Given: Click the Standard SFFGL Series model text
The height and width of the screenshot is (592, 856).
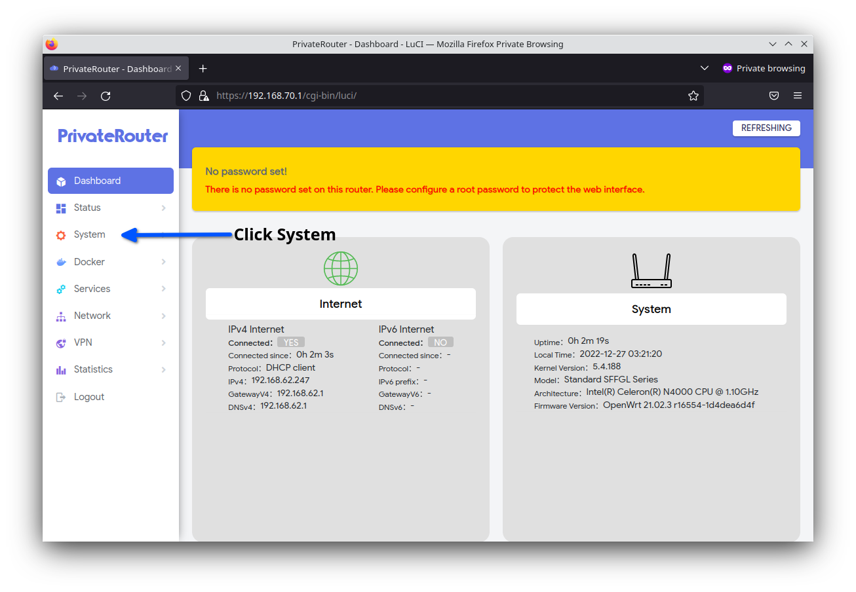Looking at the screenshot, I should pos(611,379).
